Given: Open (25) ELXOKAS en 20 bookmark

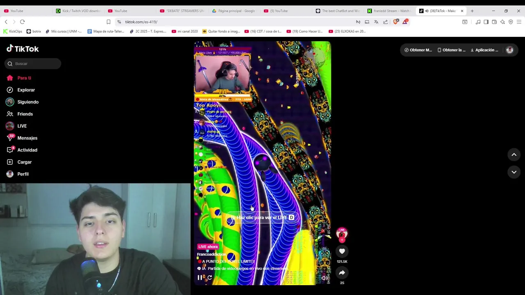Looking at the screenshot, I should (x=347, y=31).
